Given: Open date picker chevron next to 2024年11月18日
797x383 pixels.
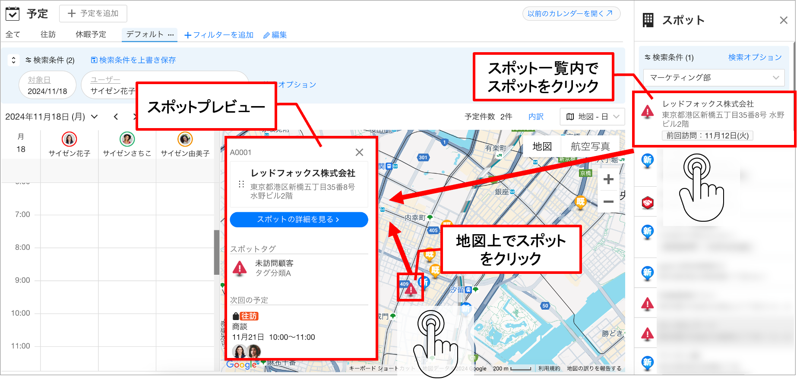Looking at the screenshot, I should coord(95,116).
